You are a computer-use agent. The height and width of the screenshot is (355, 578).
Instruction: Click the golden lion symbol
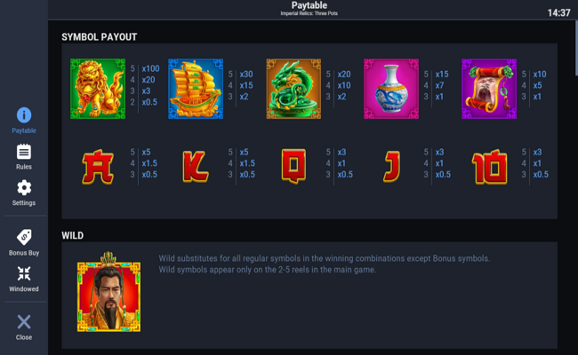(98, 89)
